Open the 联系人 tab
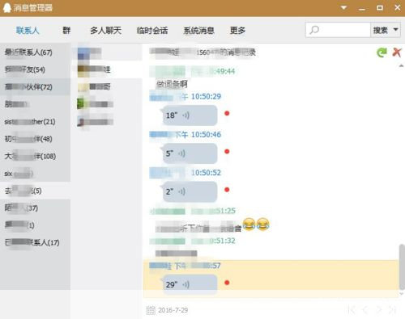 coord(28,31)
